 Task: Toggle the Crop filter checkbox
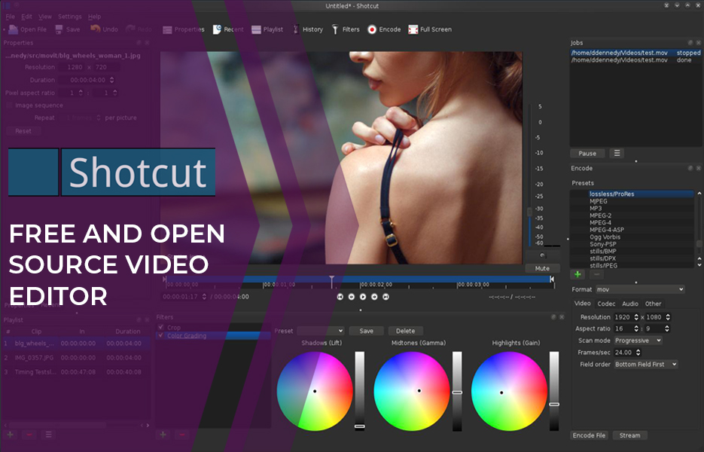(160, 327)
